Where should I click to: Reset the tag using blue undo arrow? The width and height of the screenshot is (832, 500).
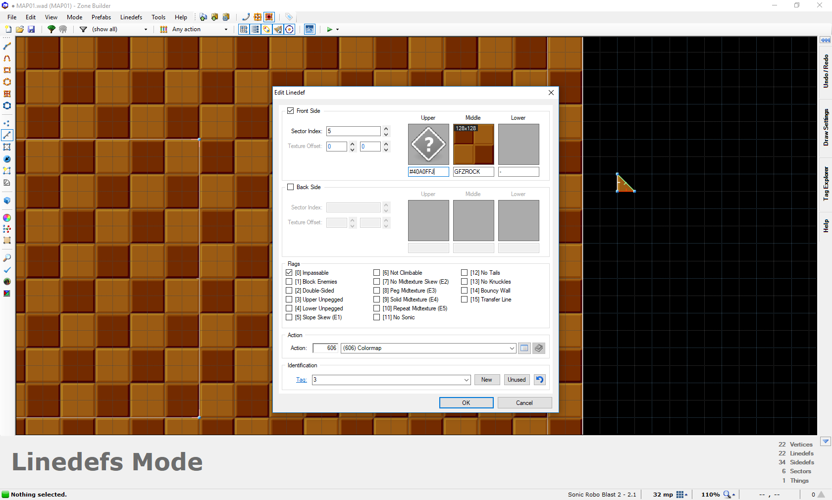(540, 380)
